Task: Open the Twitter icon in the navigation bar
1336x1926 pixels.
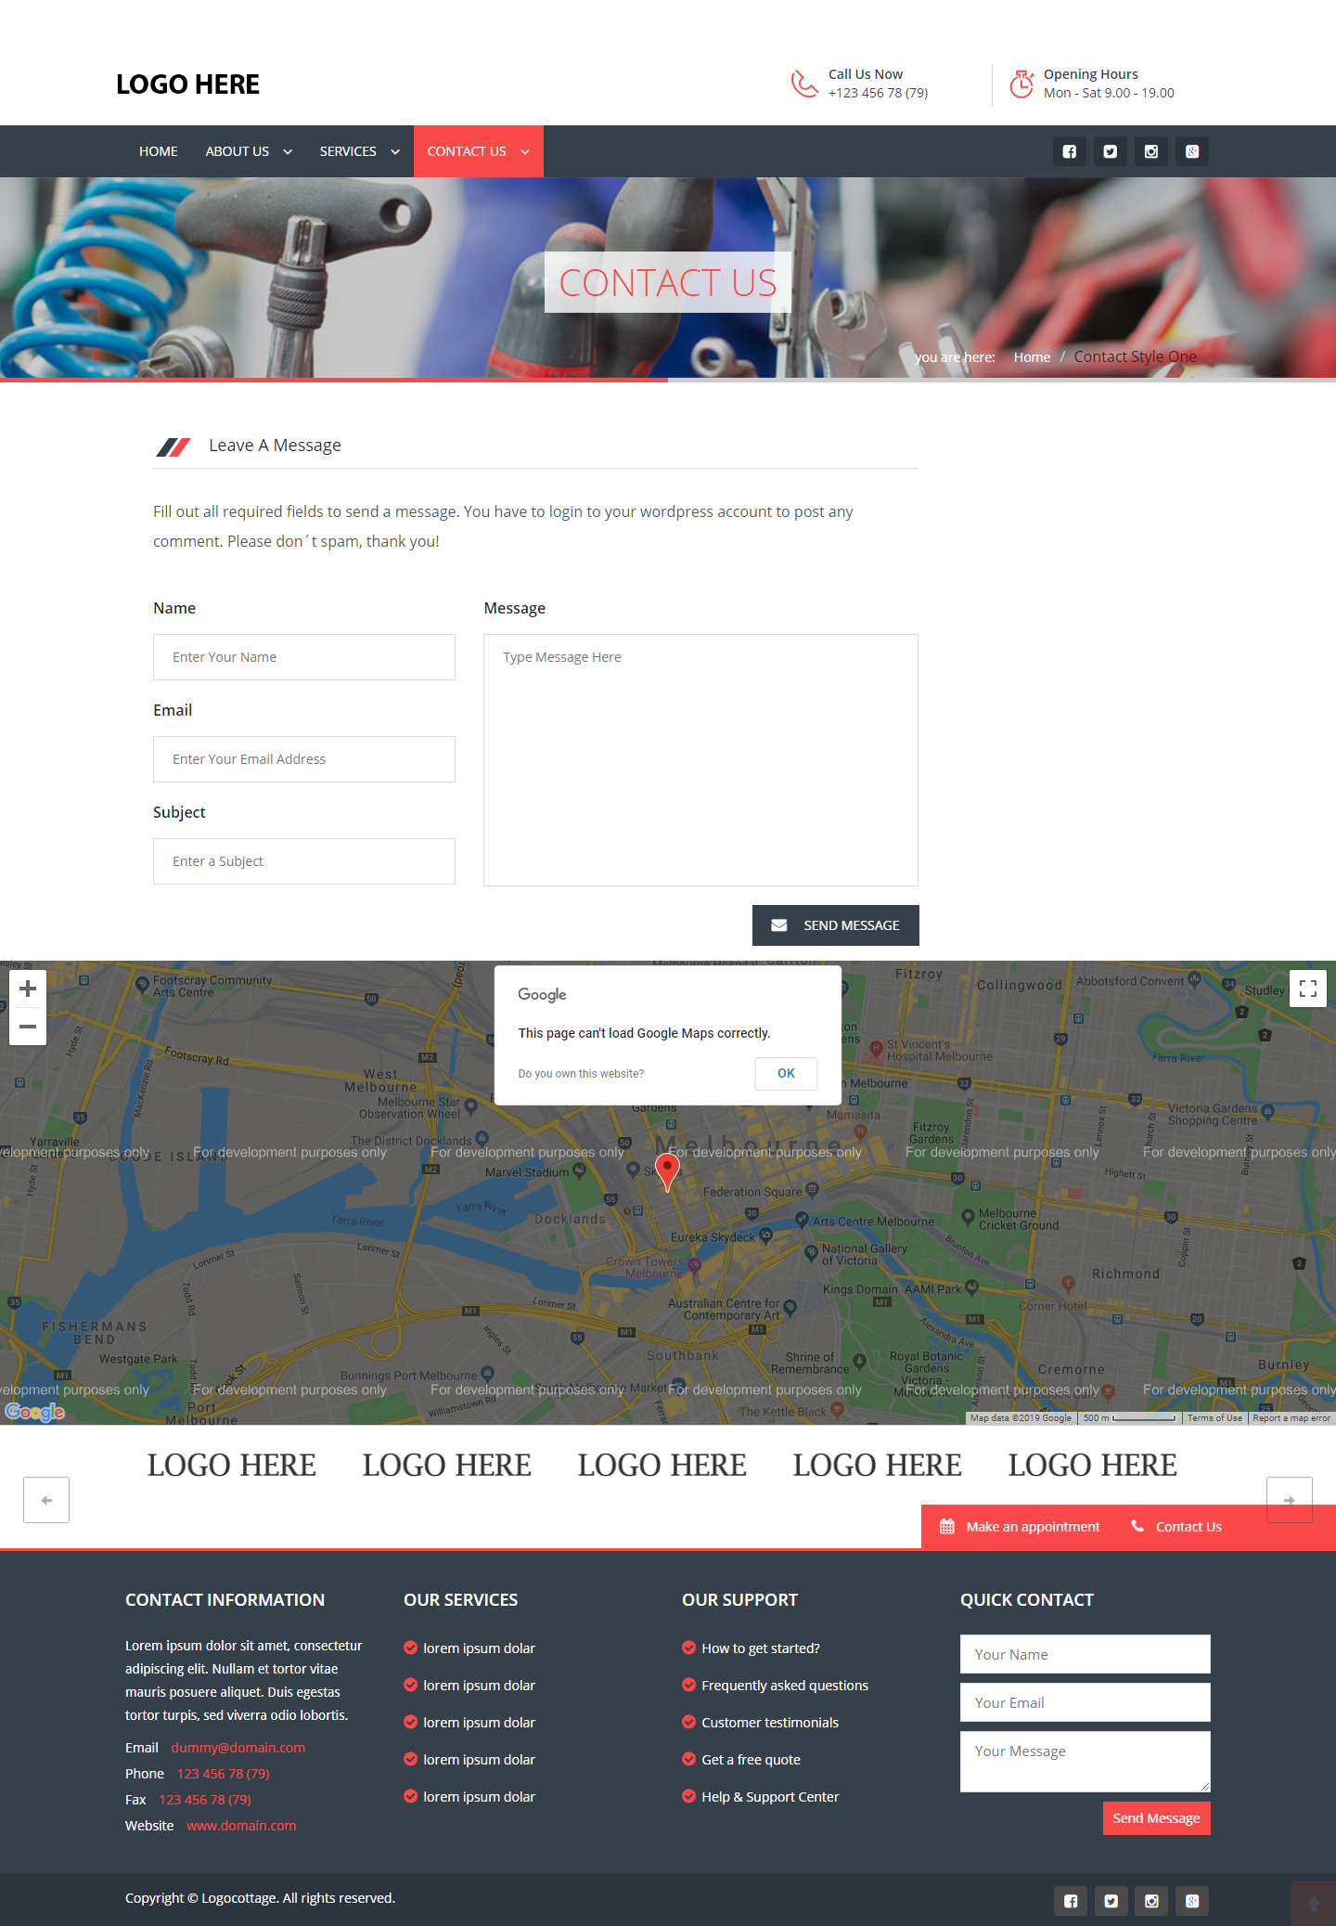Action: [x=1110, y=151]
